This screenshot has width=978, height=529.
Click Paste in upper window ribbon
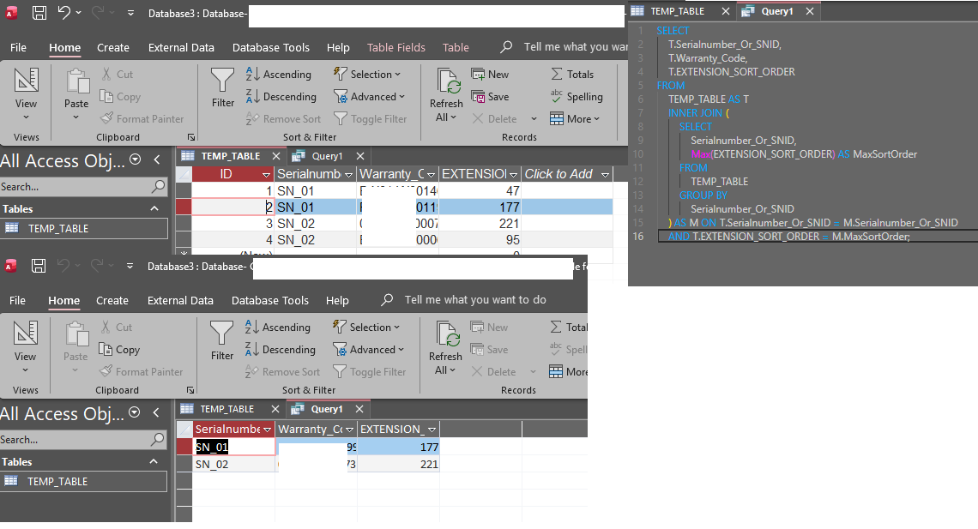76,94
